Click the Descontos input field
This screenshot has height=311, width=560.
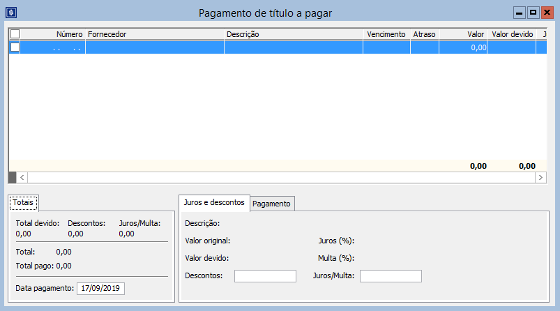(265, 276)
